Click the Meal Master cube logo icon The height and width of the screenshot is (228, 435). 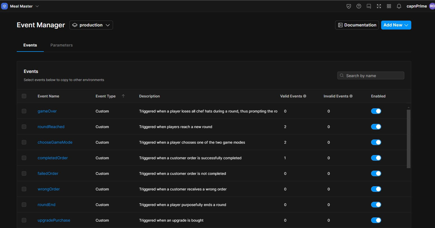click(x=4, y=6)
